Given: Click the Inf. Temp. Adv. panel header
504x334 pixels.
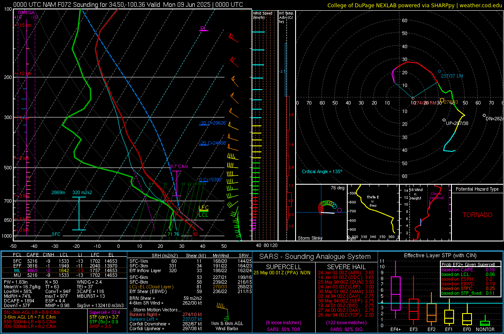Looking at the screenshot, I should [x=286, y=17].
